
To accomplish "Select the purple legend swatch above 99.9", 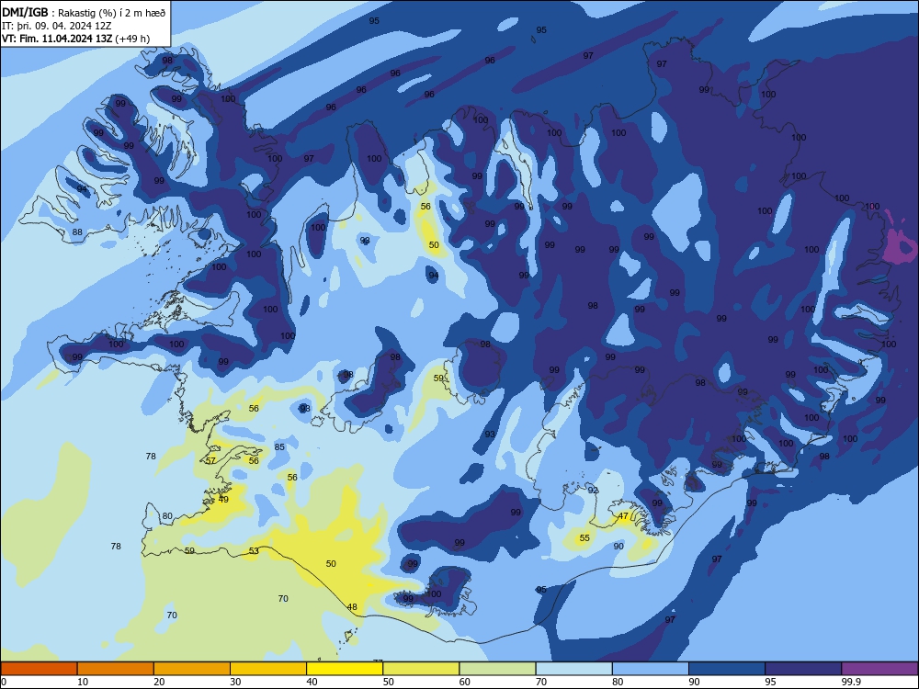I will pyautogui.click(x=879, y=669).
